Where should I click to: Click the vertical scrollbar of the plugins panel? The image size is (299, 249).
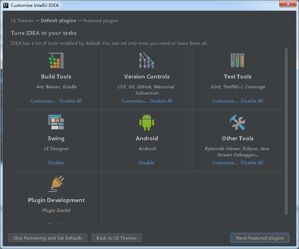point(286,131)
